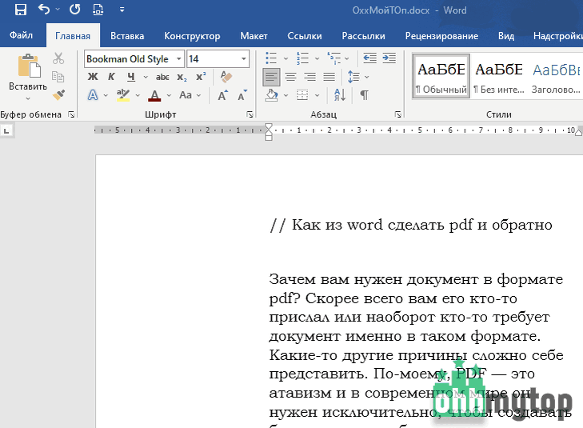Viewport: 583px width, 428px height.
Task: Toggle strikethrough abc formatting
Action: tap(162, 77)
